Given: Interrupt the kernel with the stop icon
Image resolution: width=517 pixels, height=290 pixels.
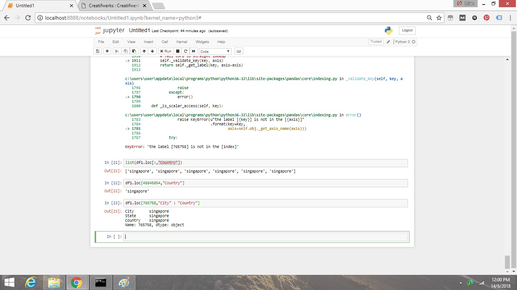Looking at the screenshot, I should coord(178,51).
